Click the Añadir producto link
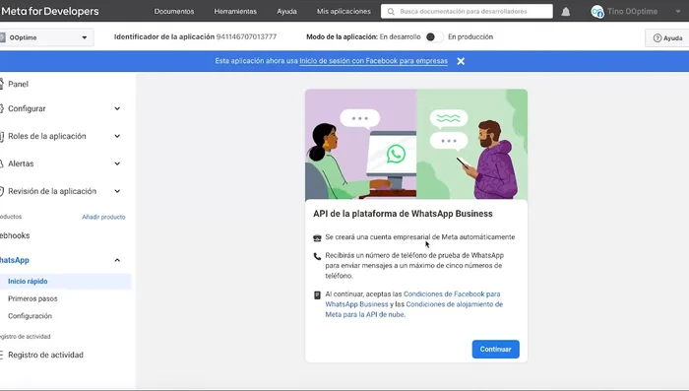689x391 pixels. pyautogui.click(x=103, y=217)
